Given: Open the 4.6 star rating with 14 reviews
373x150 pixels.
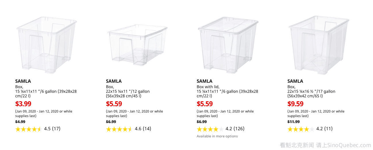Looking at the screenshot, I should tap(128, 129).
